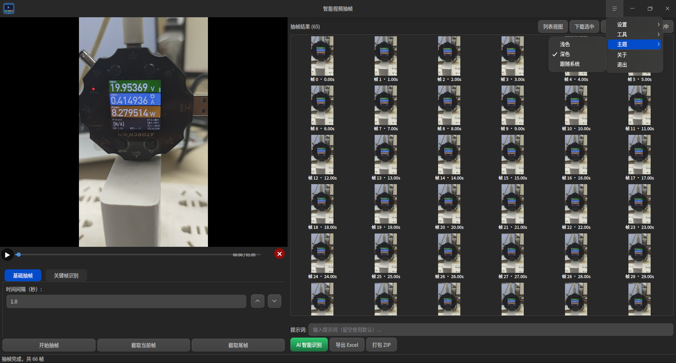Click the 提示词 prompt input field
Image resolution: width=676 pixels, height=363 pixels.
[x=491, y=330]
